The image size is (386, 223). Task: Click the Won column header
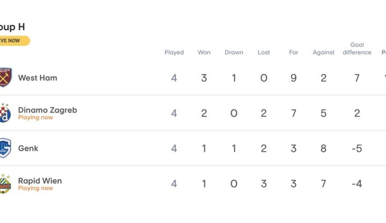click(204, 53)
